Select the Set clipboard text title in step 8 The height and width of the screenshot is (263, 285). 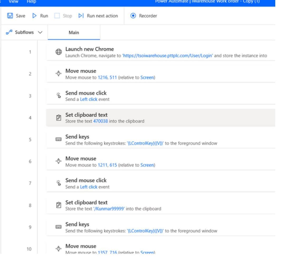pos(86,202)
